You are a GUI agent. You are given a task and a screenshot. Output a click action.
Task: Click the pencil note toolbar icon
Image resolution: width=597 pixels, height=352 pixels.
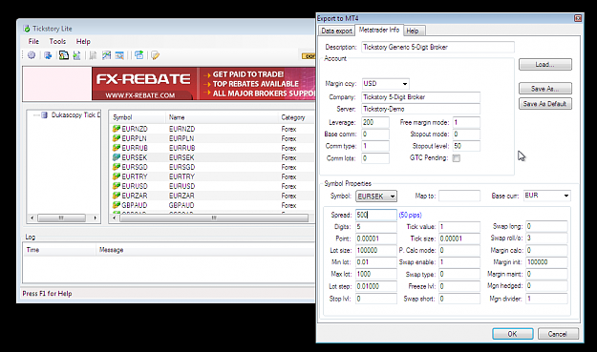point(155,55)
